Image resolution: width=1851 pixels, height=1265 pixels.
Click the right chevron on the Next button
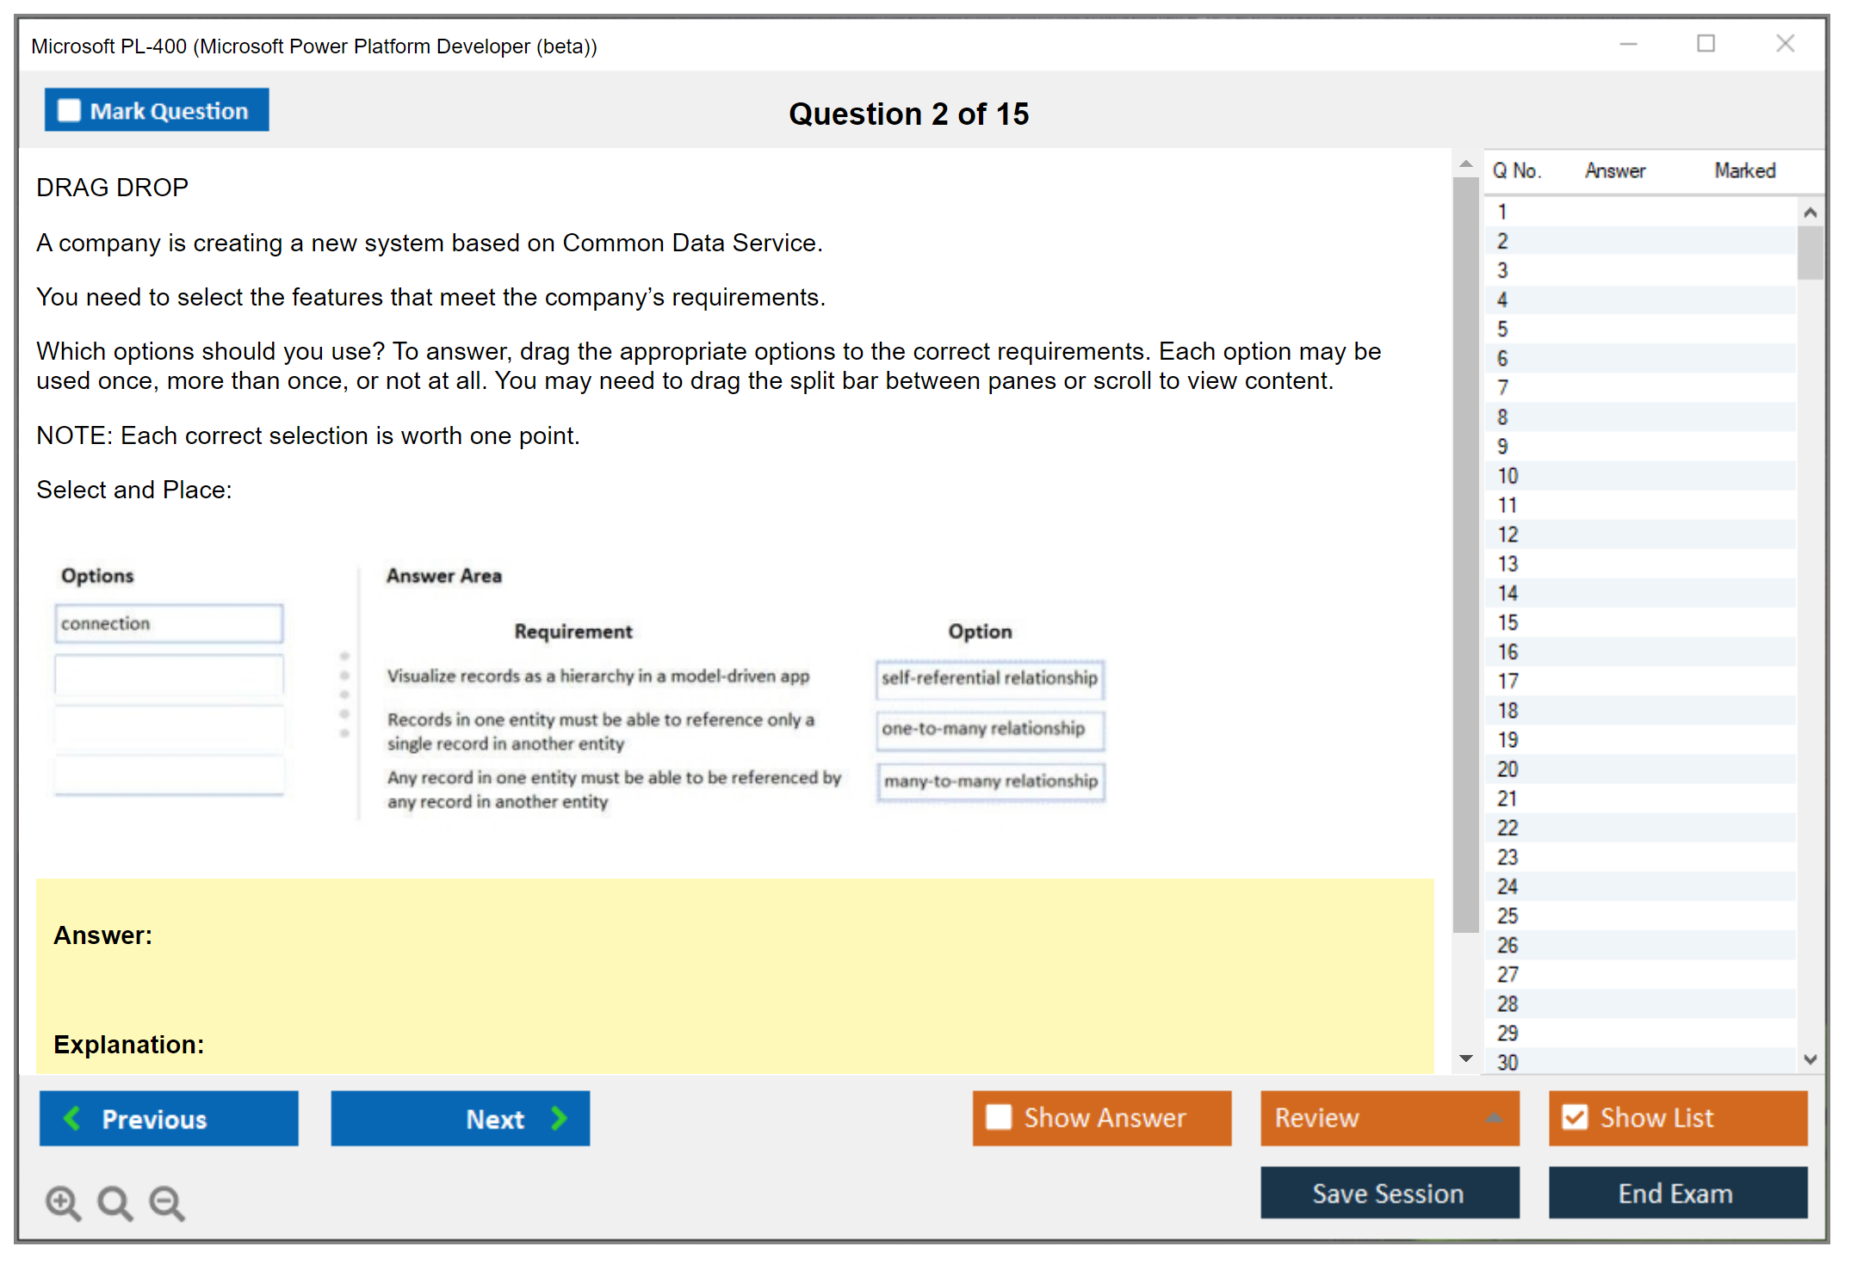pyautogui.click(x=560, y=1118)
